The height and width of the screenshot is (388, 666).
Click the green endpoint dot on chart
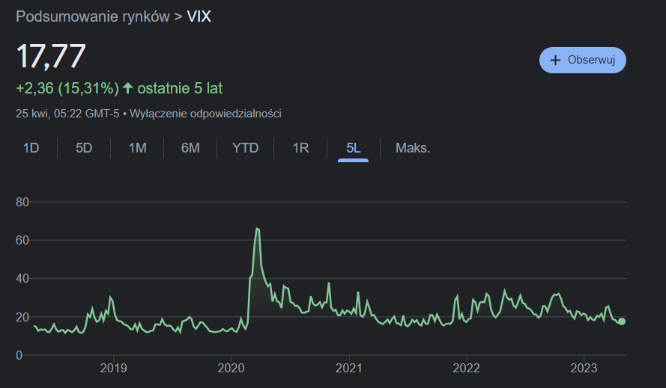(621, 321)
